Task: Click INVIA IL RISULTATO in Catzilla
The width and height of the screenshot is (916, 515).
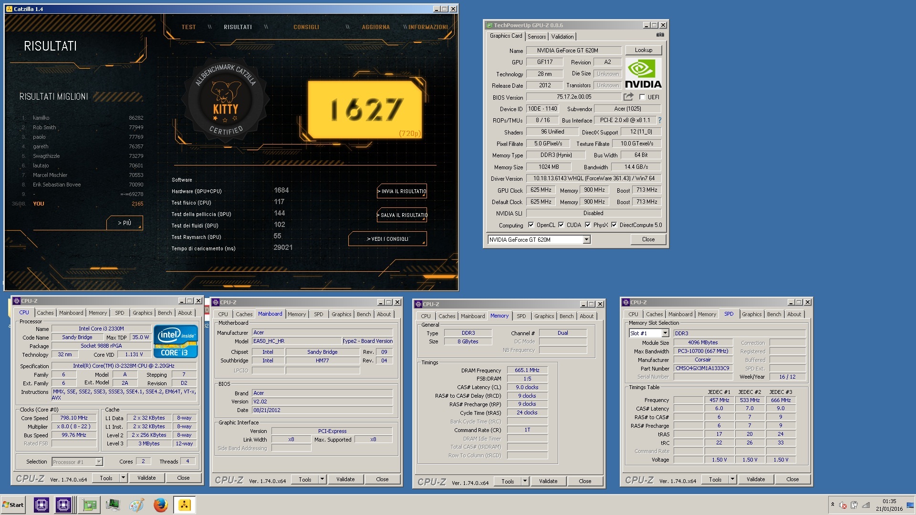Action: click(402, 191)
